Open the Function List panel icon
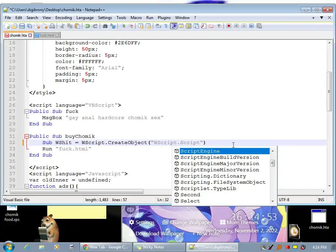The image size is (336, 252). point(204,26)
